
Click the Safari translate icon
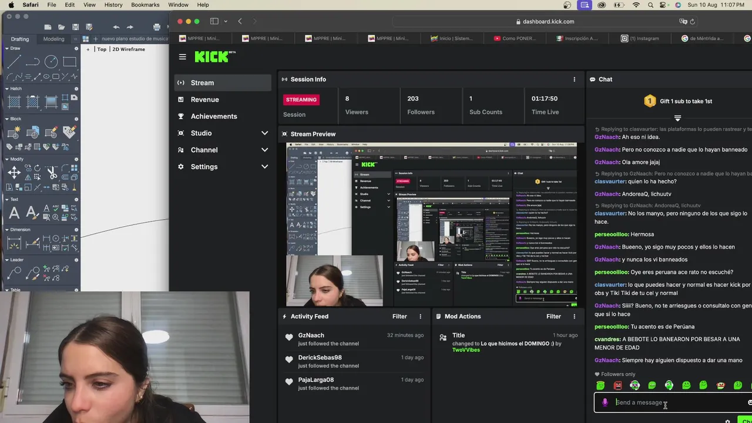point(683,22)
